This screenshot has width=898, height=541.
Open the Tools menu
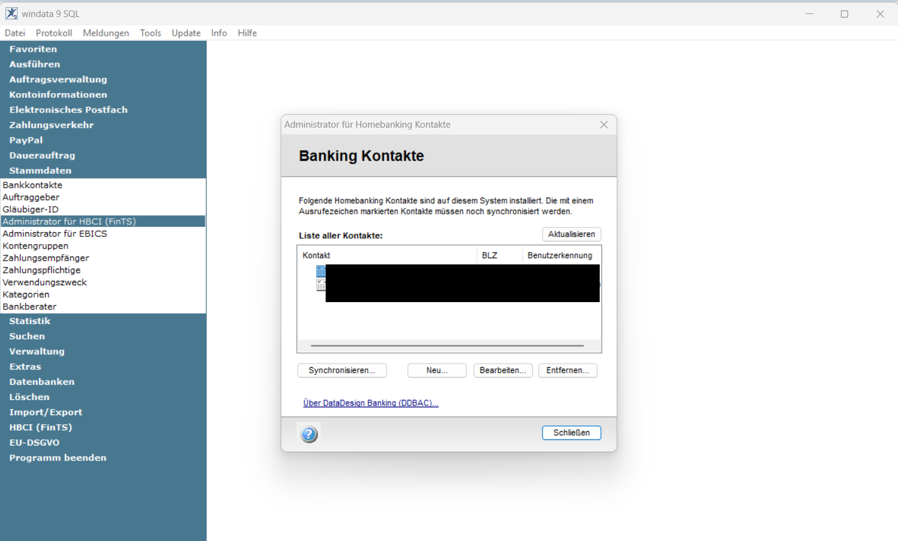pyautogui.click(x=151, y=33)
